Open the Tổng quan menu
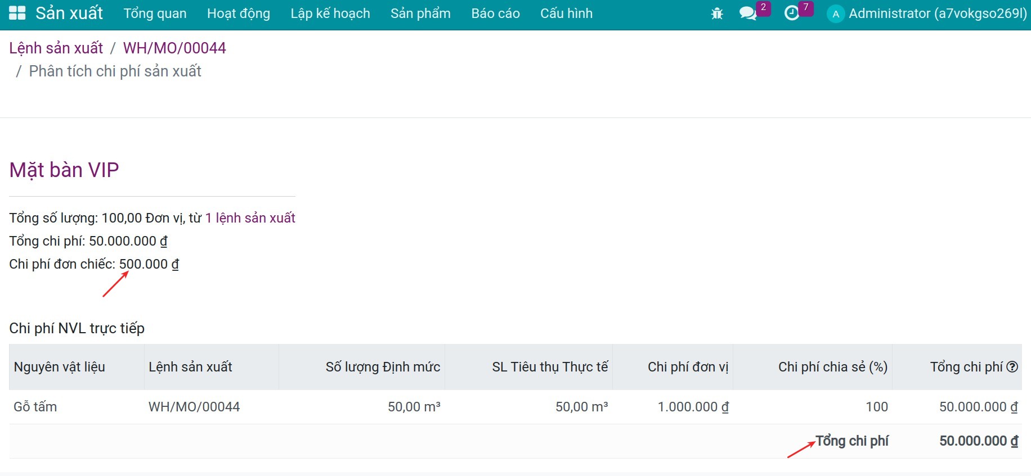This screenshot has height=476, width=1031. point(155,13)
